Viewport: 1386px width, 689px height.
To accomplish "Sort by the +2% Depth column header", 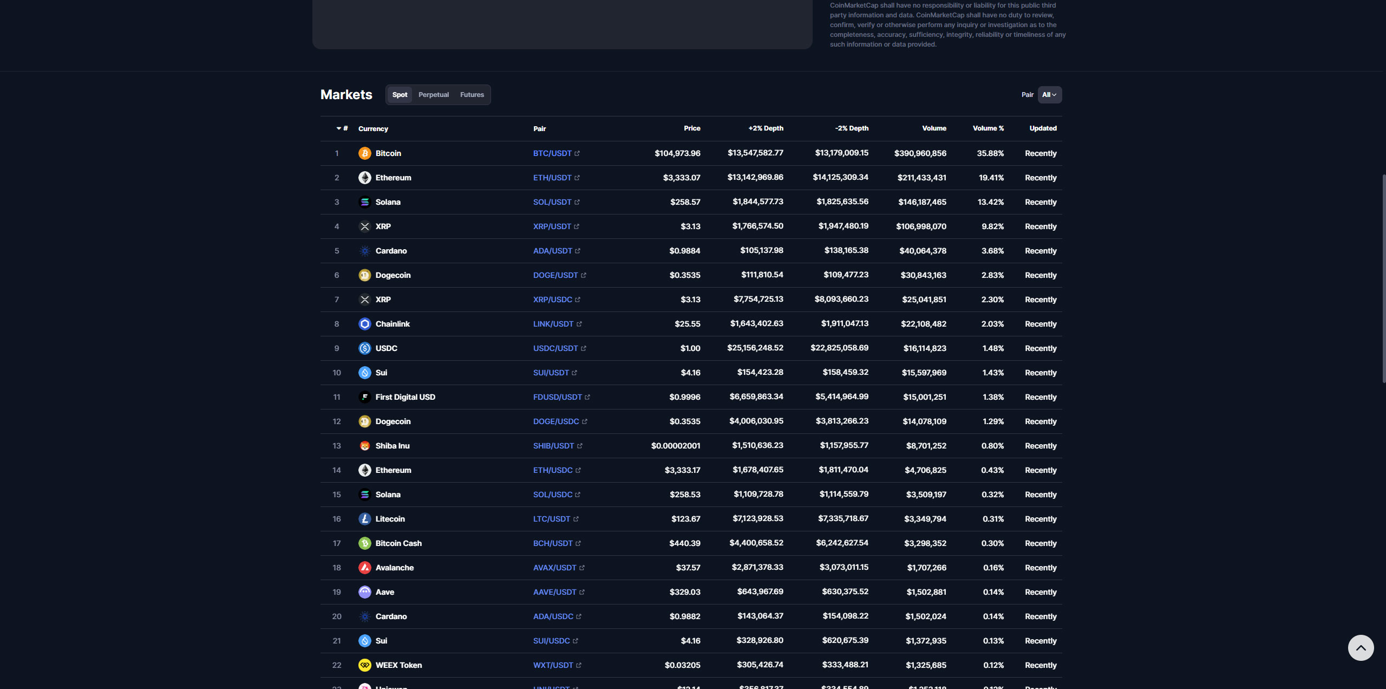I will [766, 128].
